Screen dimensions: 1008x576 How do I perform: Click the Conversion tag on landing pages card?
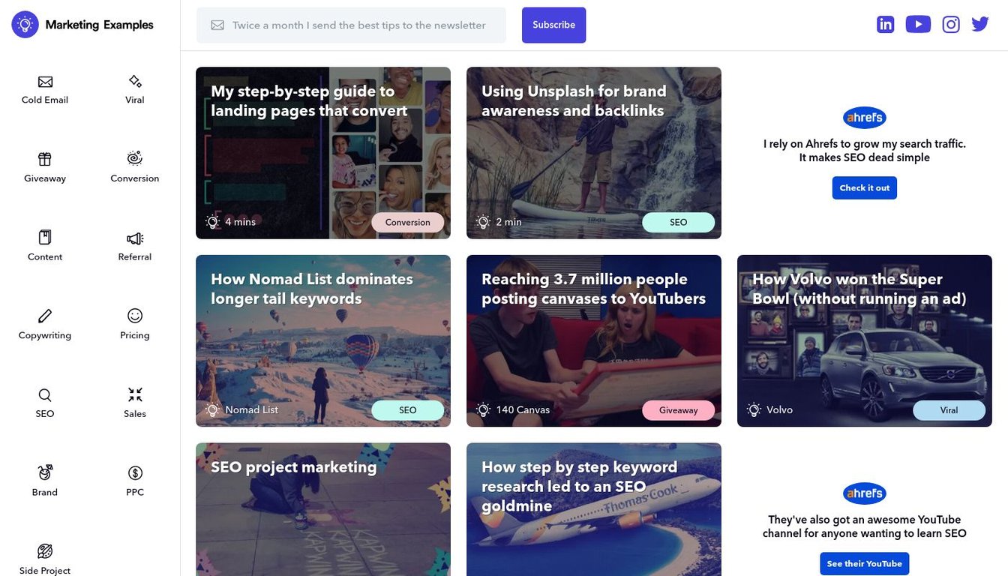(408, 222)
